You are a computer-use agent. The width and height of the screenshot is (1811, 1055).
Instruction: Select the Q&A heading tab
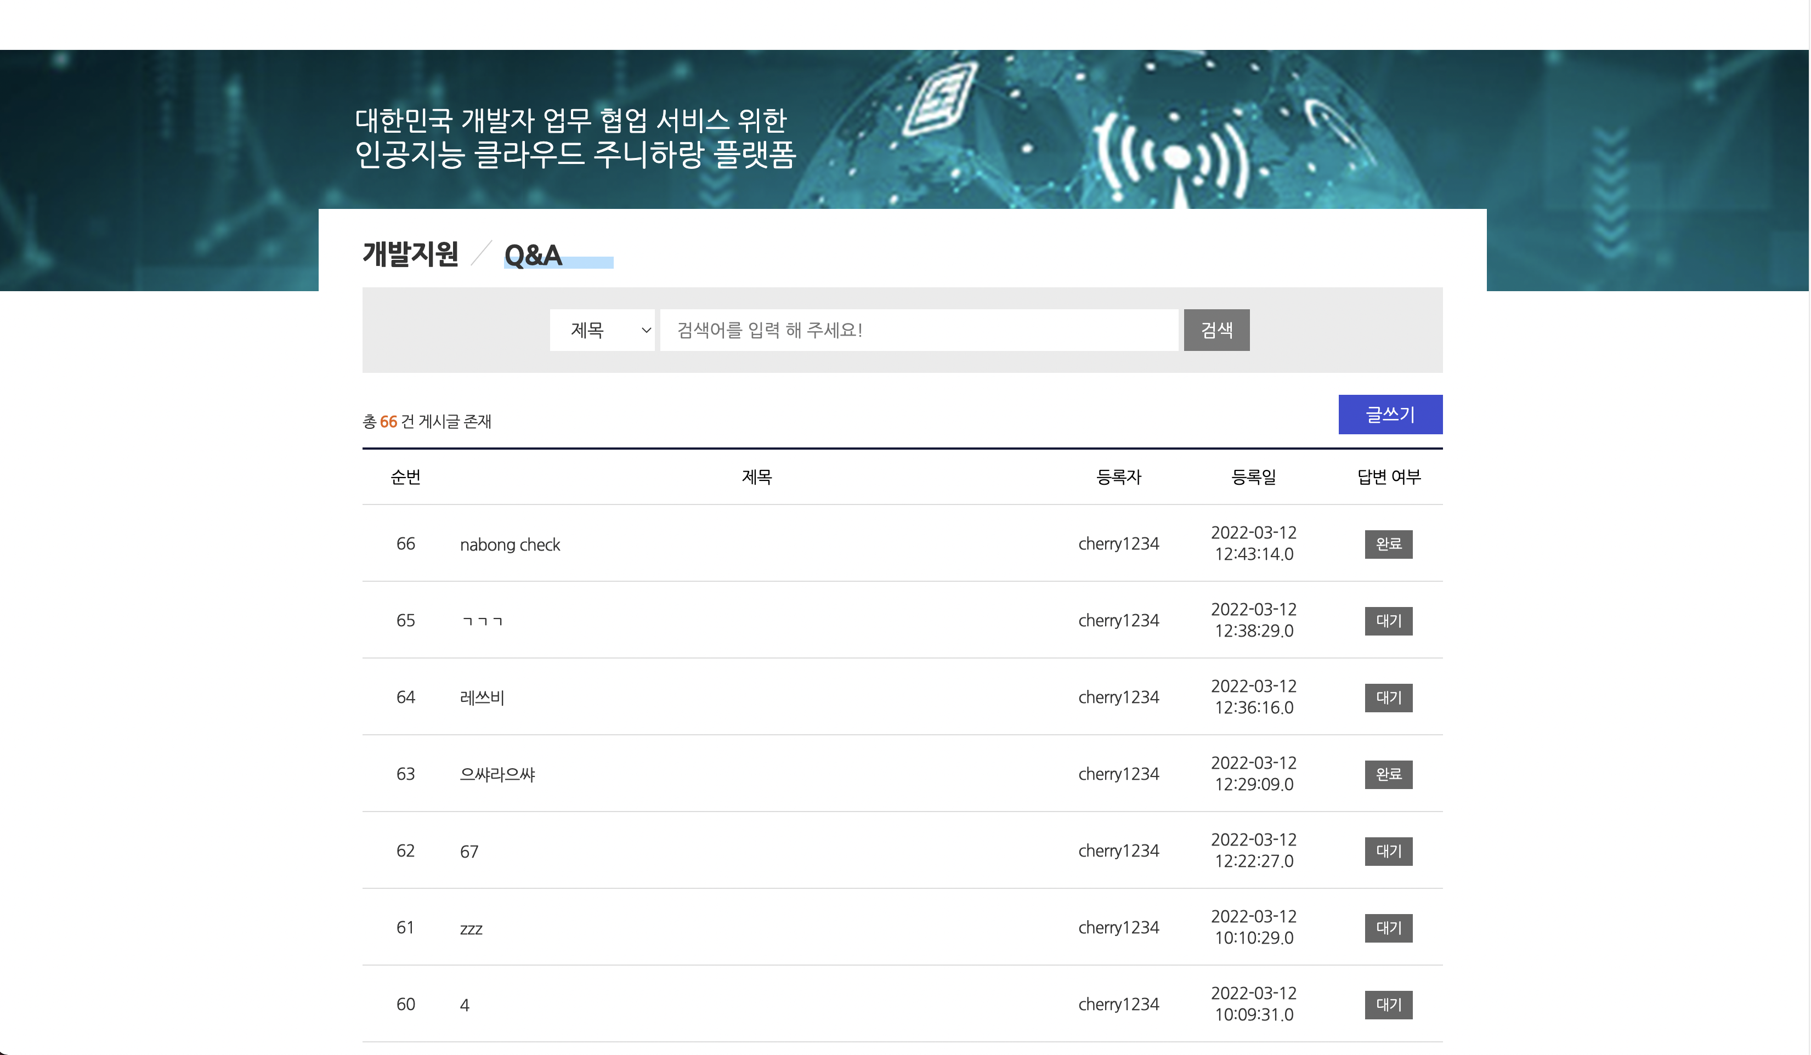(x=533, y=255)
